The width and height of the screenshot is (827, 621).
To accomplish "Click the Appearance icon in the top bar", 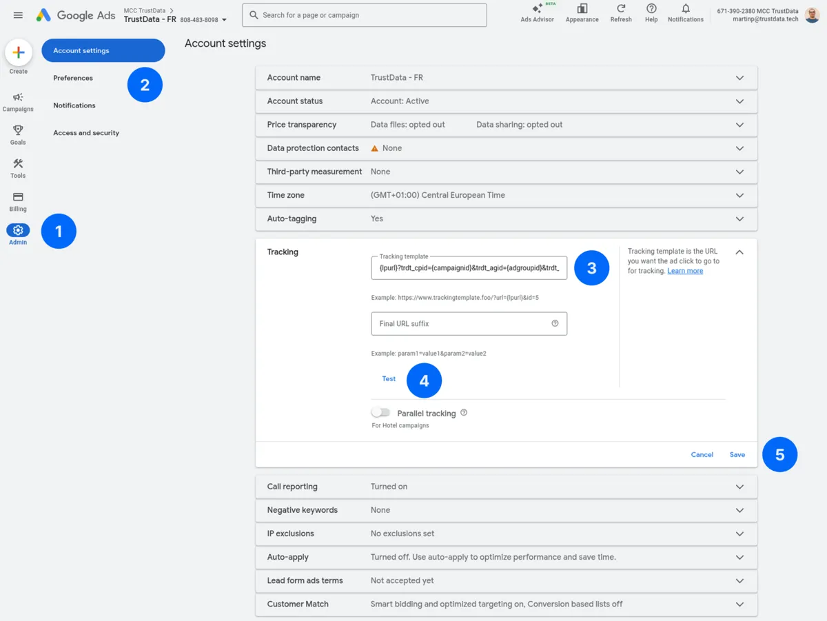I will [x=582, y=12].
